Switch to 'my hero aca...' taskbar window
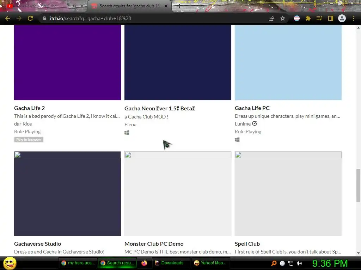The height and width of the screenshot is (270, 361). coord(78,263)
